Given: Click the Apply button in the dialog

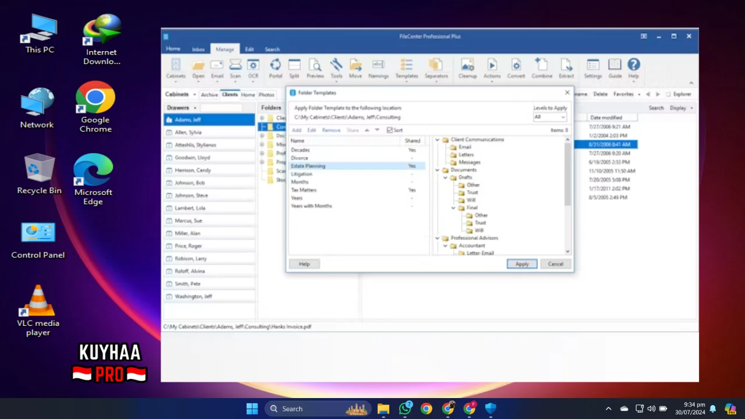Looking at the screenshot, I should click(521, 264).
